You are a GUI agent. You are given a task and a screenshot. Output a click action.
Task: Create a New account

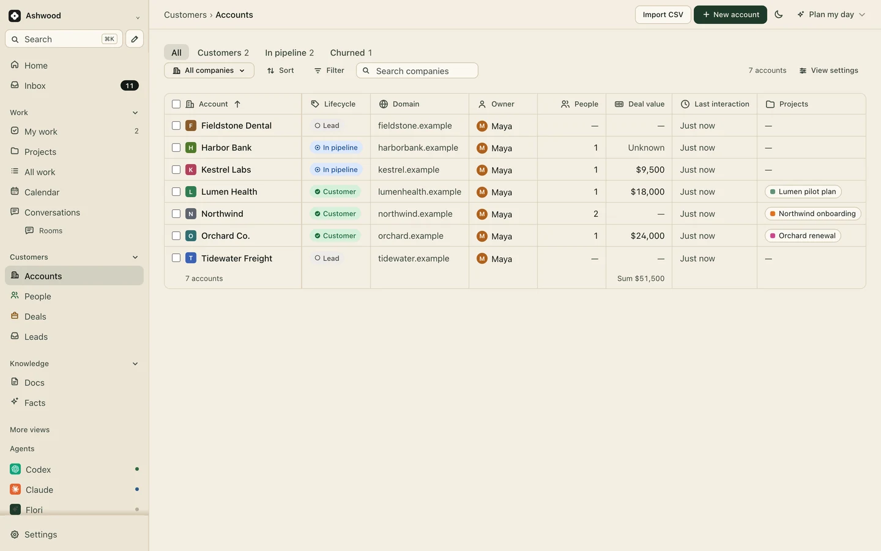pyautogui.click(x=730, y=15)
